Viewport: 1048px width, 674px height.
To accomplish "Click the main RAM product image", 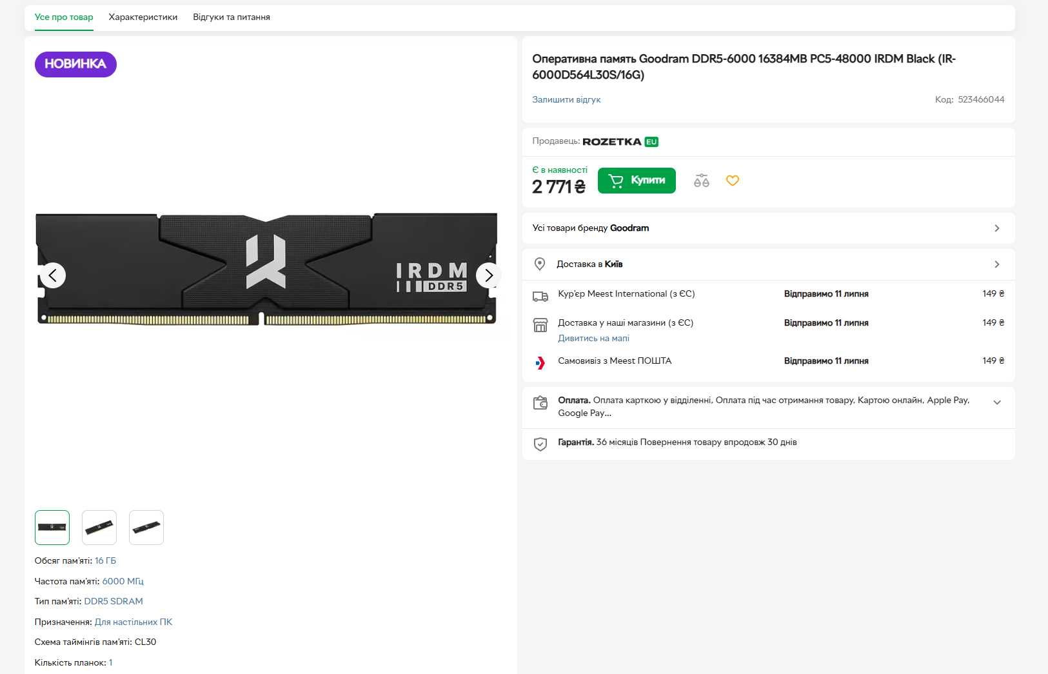I will pyautogui.click(x=266, y=268).
